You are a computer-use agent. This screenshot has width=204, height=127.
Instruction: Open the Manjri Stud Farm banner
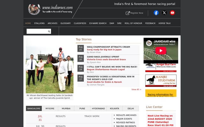tap(161, 81)
